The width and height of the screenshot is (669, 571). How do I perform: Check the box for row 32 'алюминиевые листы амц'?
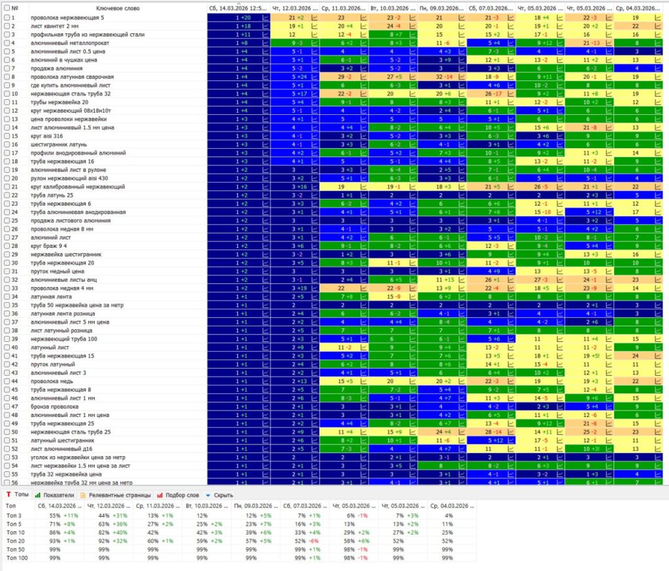point(7,280)
